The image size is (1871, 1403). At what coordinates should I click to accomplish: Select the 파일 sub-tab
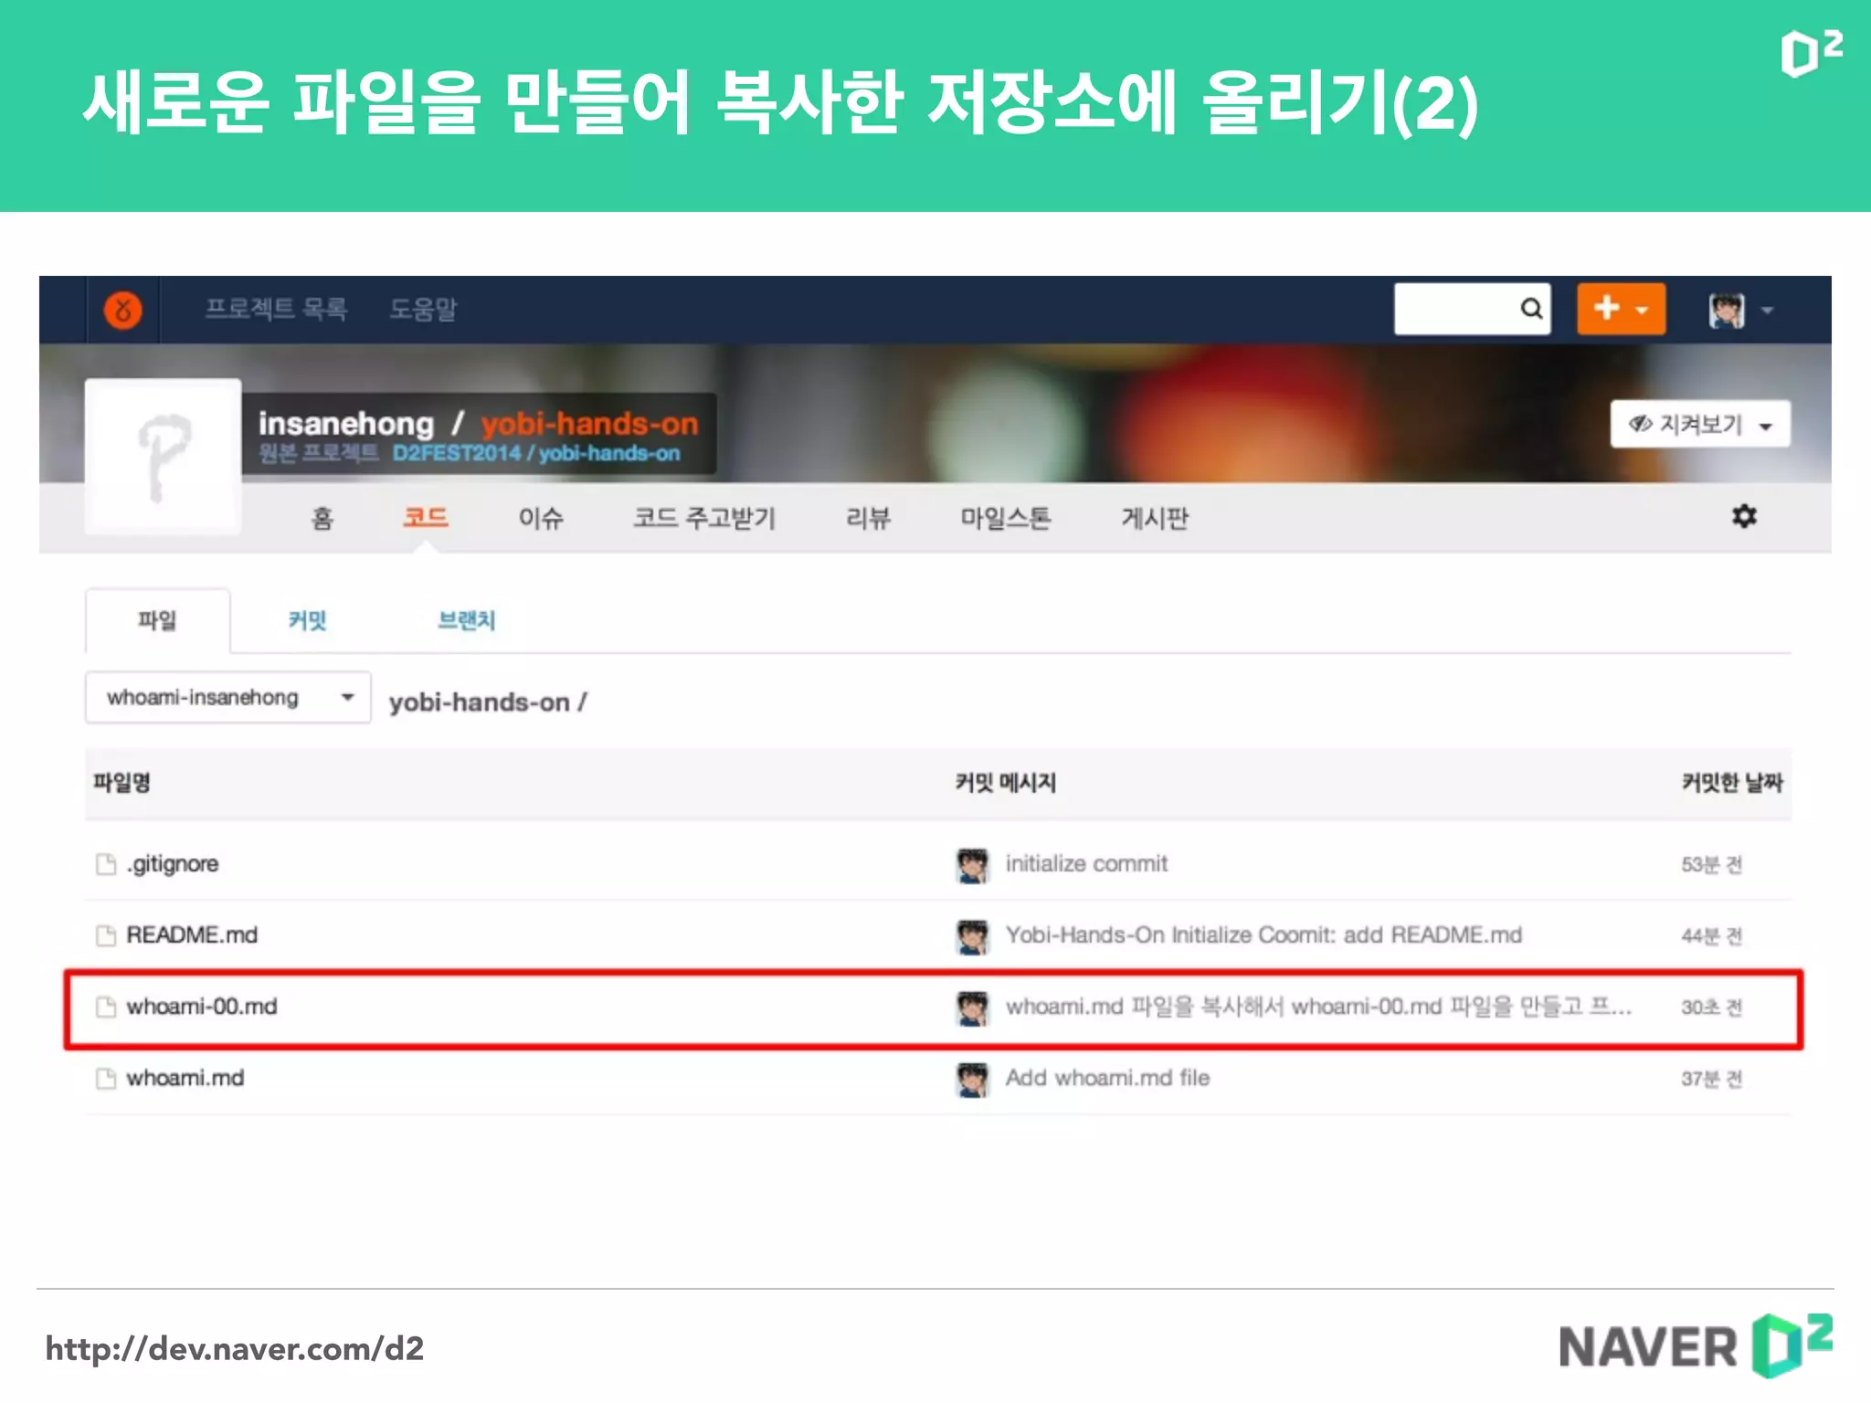[157, 621]
